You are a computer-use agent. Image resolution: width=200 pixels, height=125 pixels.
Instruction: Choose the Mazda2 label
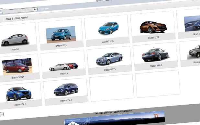pyautogui.click(x=16, y=49)
